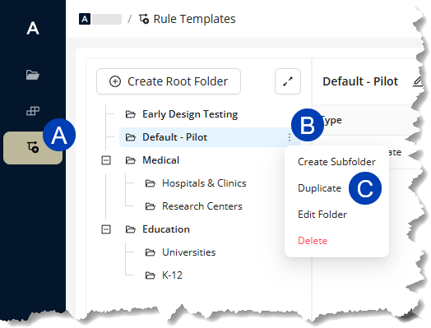
Task: Select the K-12 subfolder
Action: (x=172, y=275)
